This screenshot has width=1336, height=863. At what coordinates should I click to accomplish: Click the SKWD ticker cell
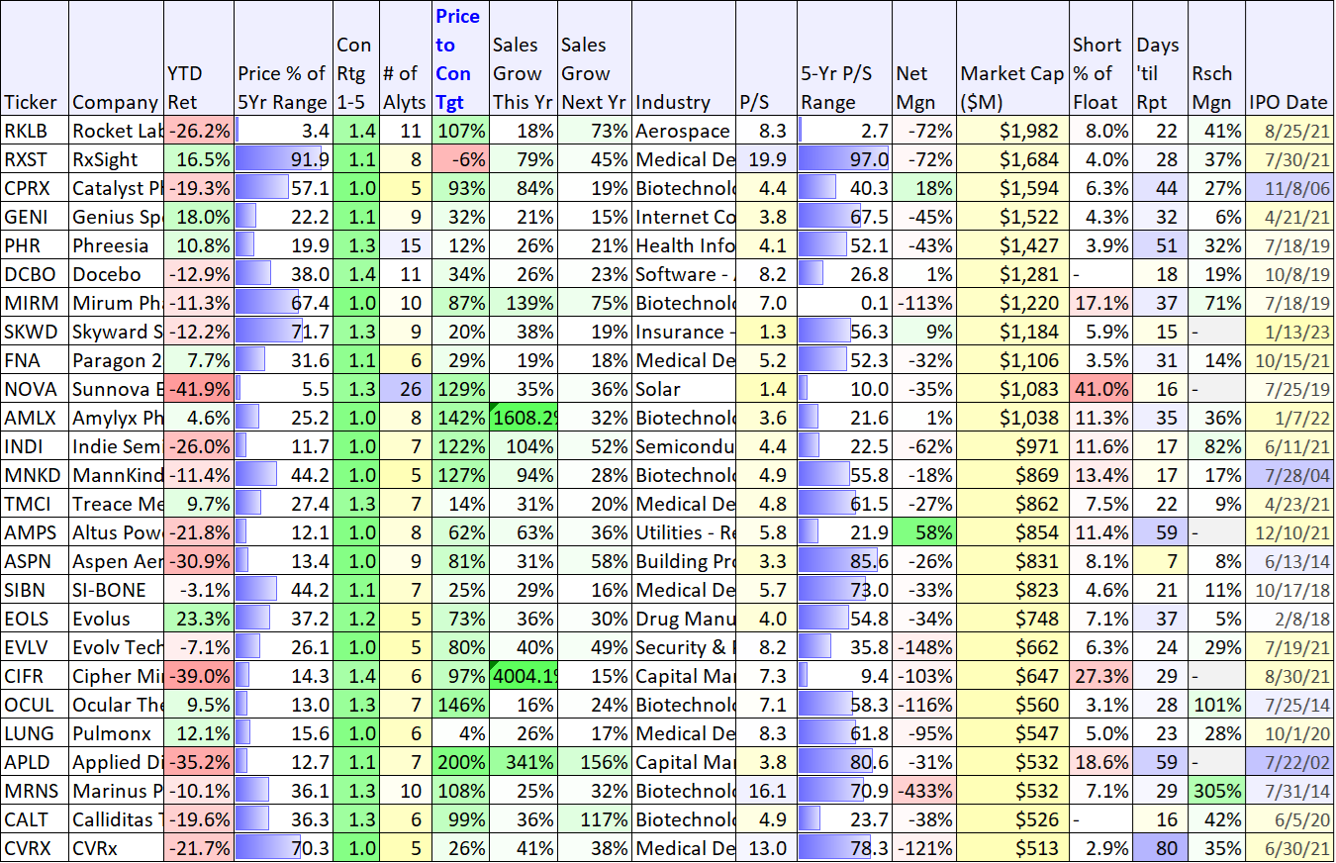pos(35,332)
